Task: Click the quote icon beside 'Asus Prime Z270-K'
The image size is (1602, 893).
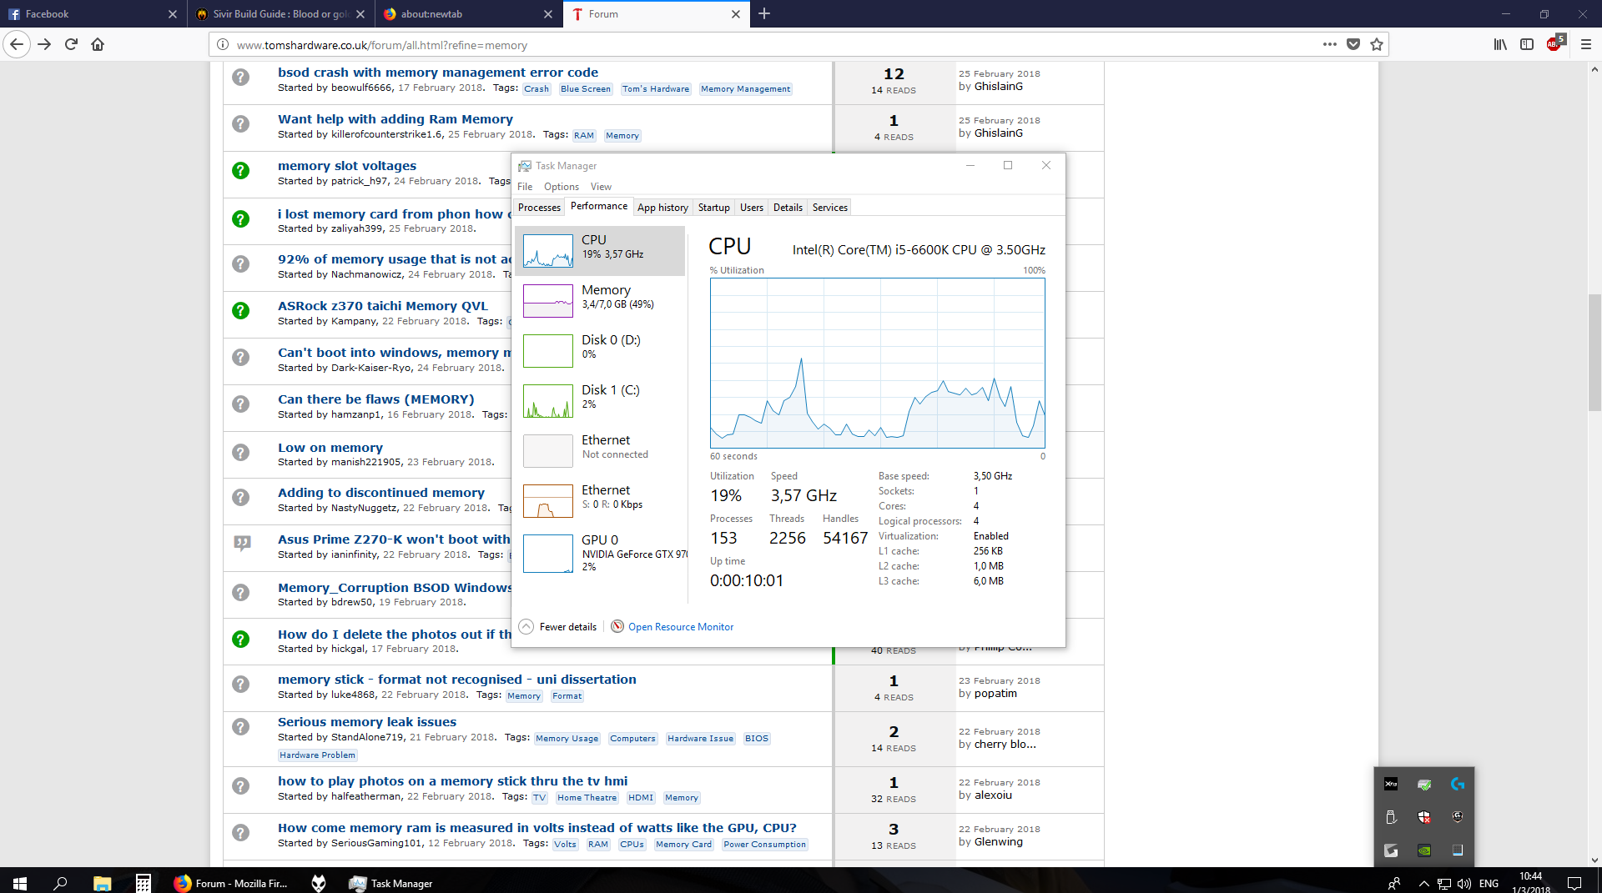Action: pyautogui.click(x=242, y=543)
